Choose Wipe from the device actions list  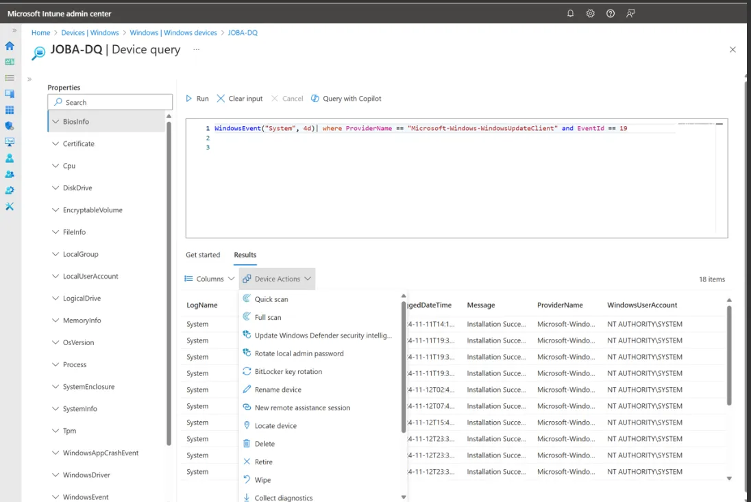pyautogui.click(x=262, y=480)
